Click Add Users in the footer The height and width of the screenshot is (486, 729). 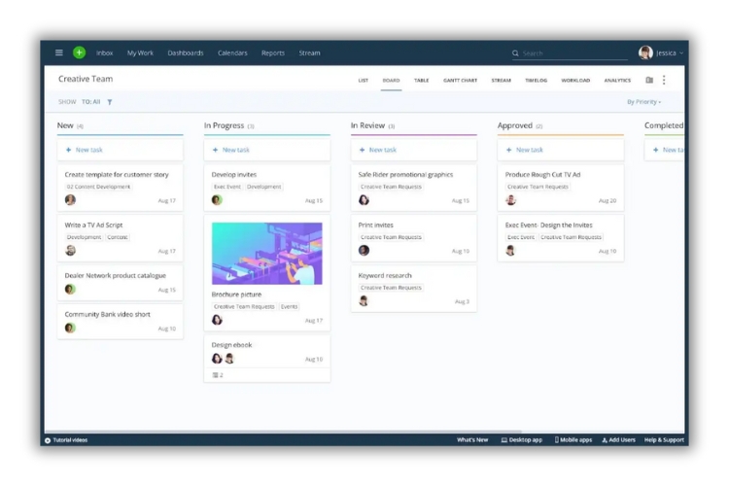pyautogui.click(x=618, y=440)
